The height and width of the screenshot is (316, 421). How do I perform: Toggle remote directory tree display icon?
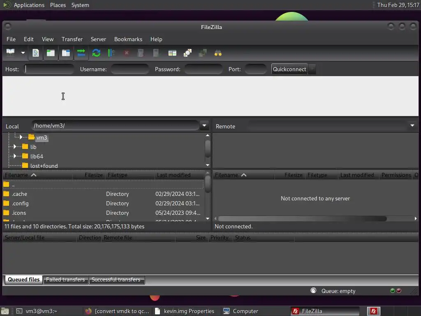tap(66, 53)
